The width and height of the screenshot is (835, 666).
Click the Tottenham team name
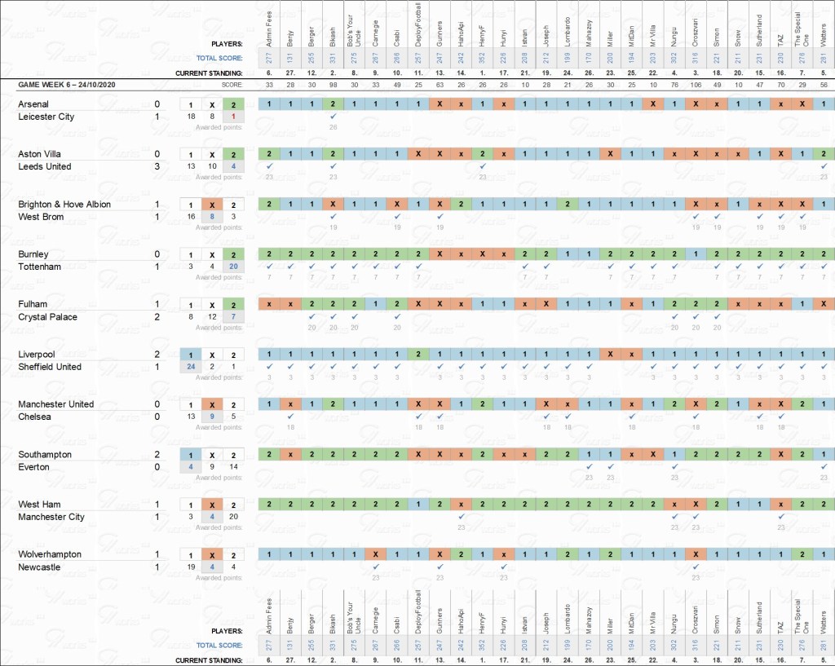coord(41,267)
